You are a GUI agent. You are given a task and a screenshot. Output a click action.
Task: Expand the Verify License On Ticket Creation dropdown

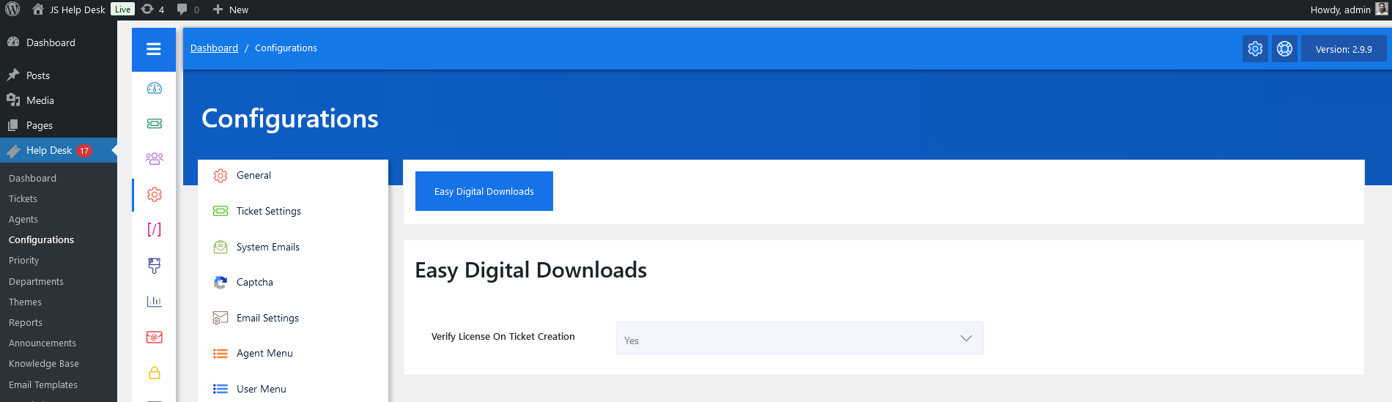point(799,338)
